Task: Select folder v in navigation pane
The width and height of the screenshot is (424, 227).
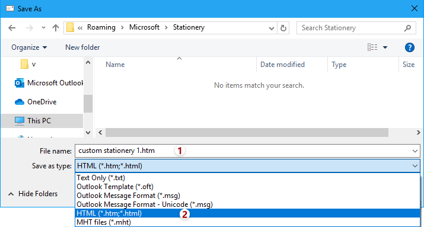Action: pyautogui.click(x=28, y=65)
